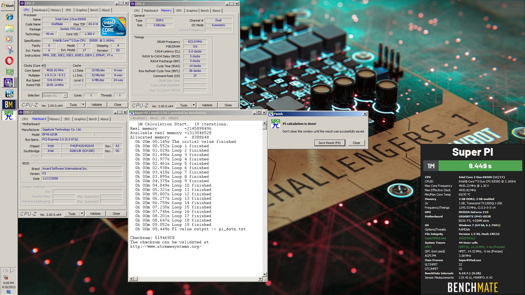The width and height of the screenshot is (525, 295).
Task: Select the CPU tab in Mainboard CPU-Z window
Action: (25, 119)
